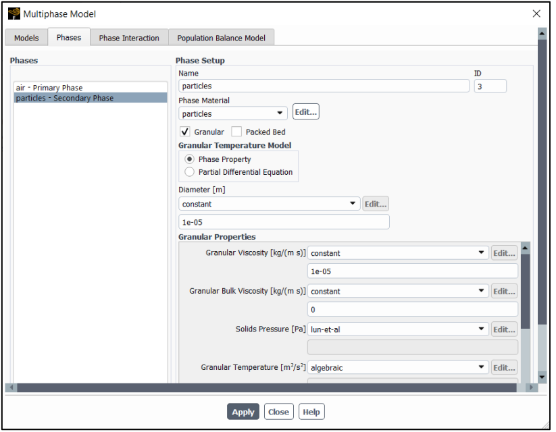Toggle the Granular checkbox
This screenshot has height=432, width=556.
point(184,132)
